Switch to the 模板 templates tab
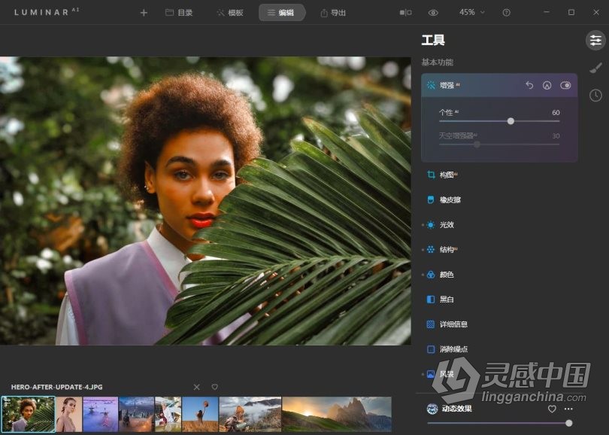Viewport: 609px width, 435px height. [x=230, y=13]
